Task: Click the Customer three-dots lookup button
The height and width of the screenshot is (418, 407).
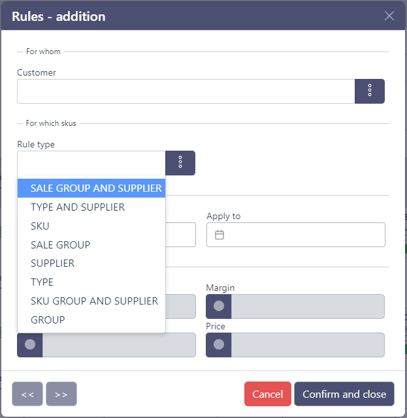Action: click(x=369, y=91)
